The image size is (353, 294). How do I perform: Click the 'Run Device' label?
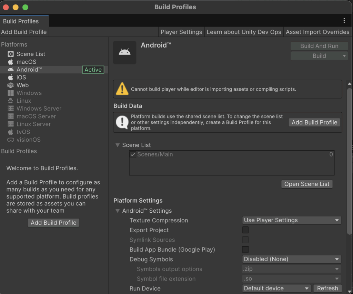(145, 288)
